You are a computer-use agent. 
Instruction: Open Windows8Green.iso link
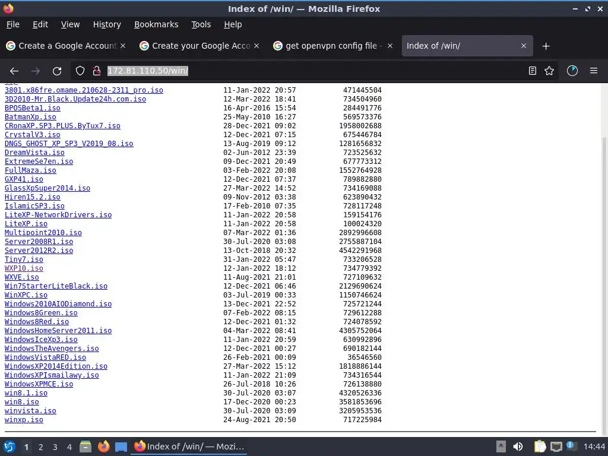(41, 313)
